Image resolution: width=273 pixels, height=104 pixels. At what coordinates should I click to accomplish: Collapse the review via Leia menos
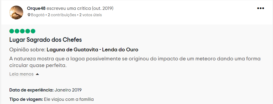click(21, 74)
